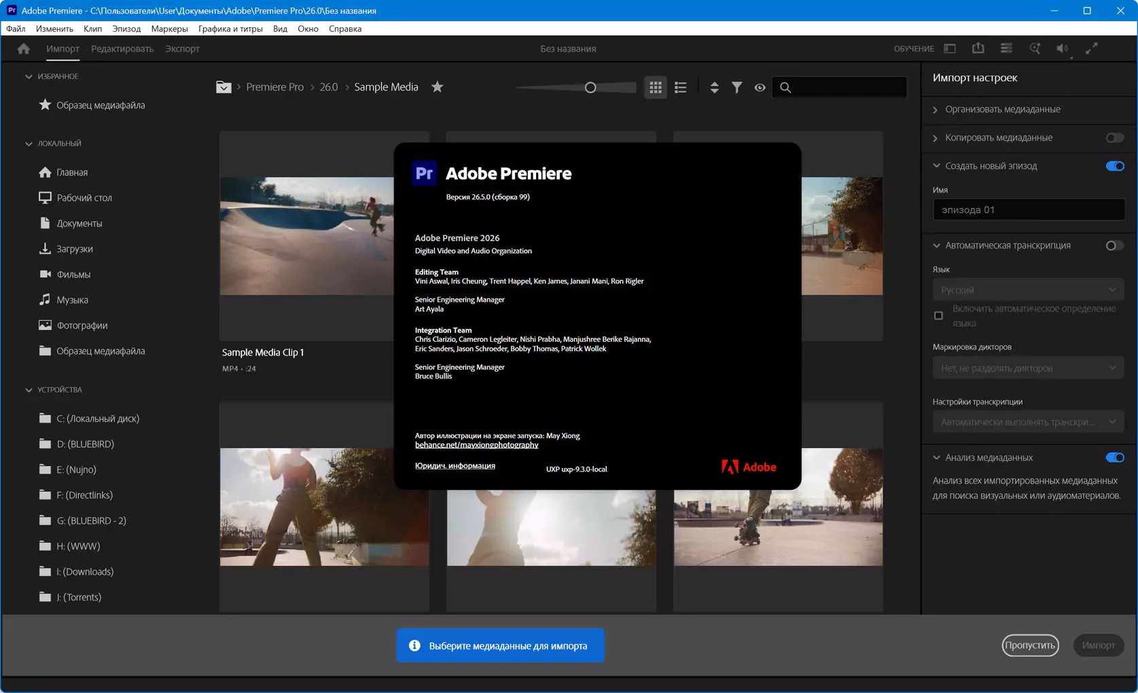Open the Язык dropdown showing Русский
This screenshot has height=693, width=1138.
coord(1028,290)
